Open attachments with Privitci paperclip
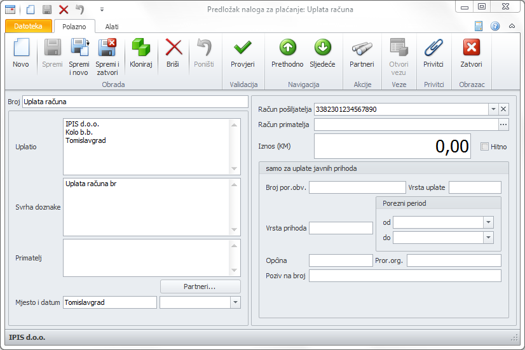Image resolution: width=525 pixels, height=350 pixels. pyautogui.click(x=433, y=53)
